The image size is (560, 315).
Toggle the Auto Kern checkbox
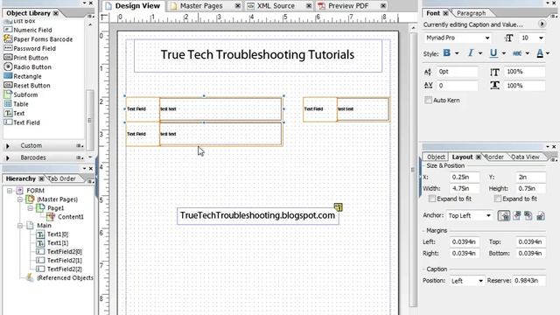pos(428,101)
